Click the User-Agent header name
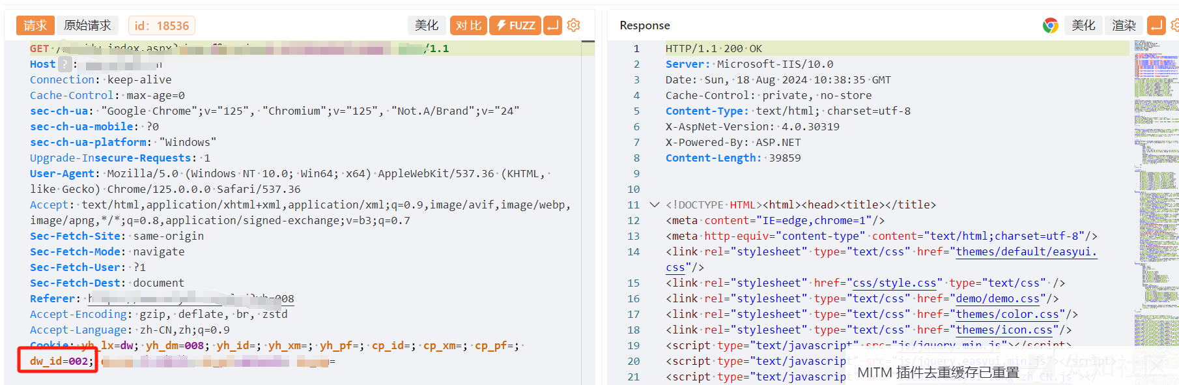Image resolution: width=1179 pixels, height=385 pixels. point(62,173)
